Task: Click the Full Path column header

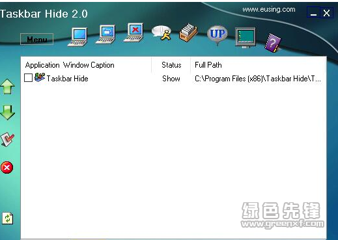Action: point(259,65)
